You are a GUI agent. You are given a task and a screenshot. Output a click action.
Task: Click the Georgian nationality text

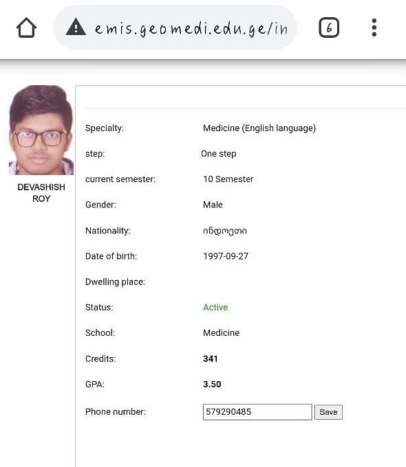click(225, 231)
